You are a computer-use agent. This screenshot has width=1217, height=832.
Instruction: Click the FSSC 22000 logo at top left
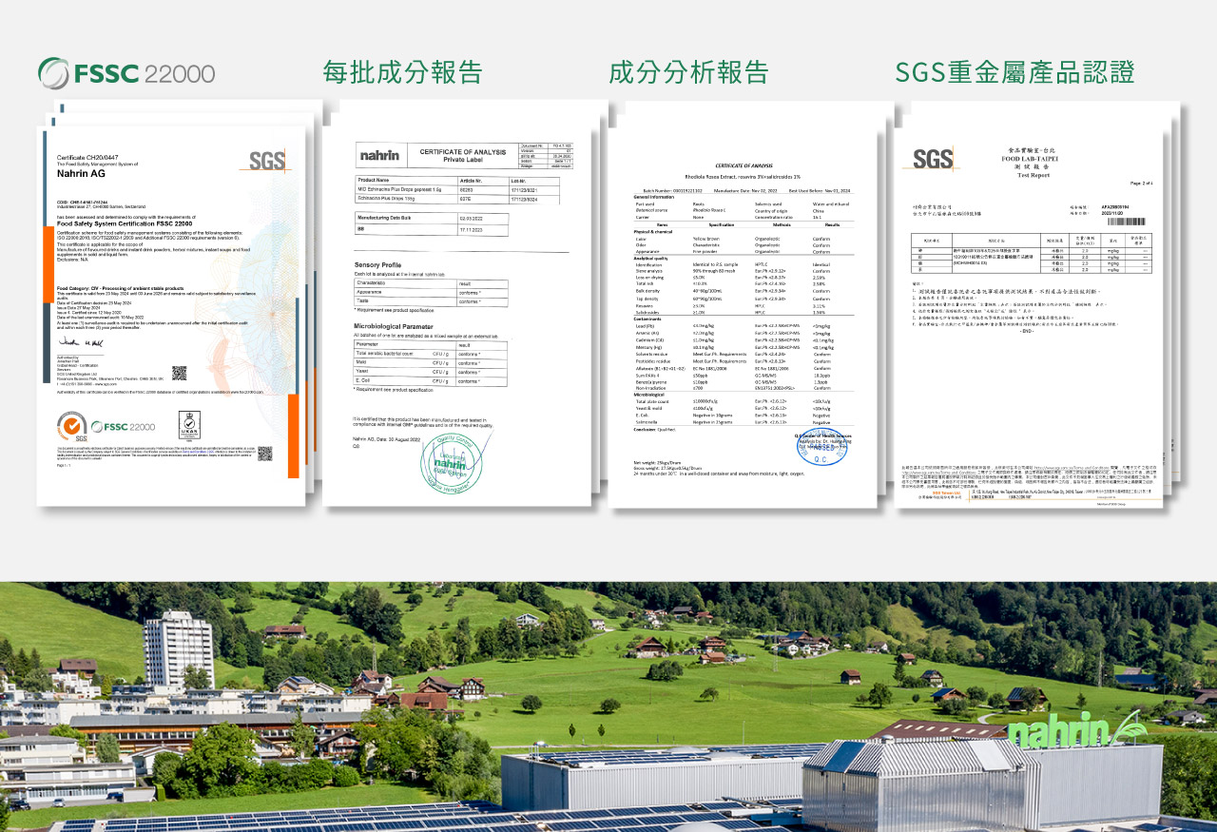coord(126,73)
